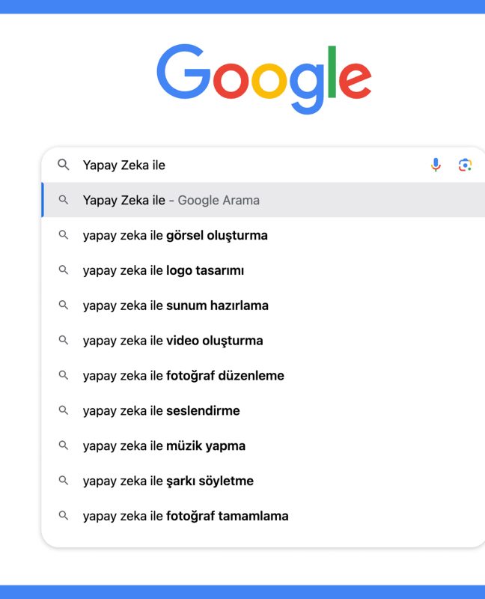Click the Google logo

[264, 79]
